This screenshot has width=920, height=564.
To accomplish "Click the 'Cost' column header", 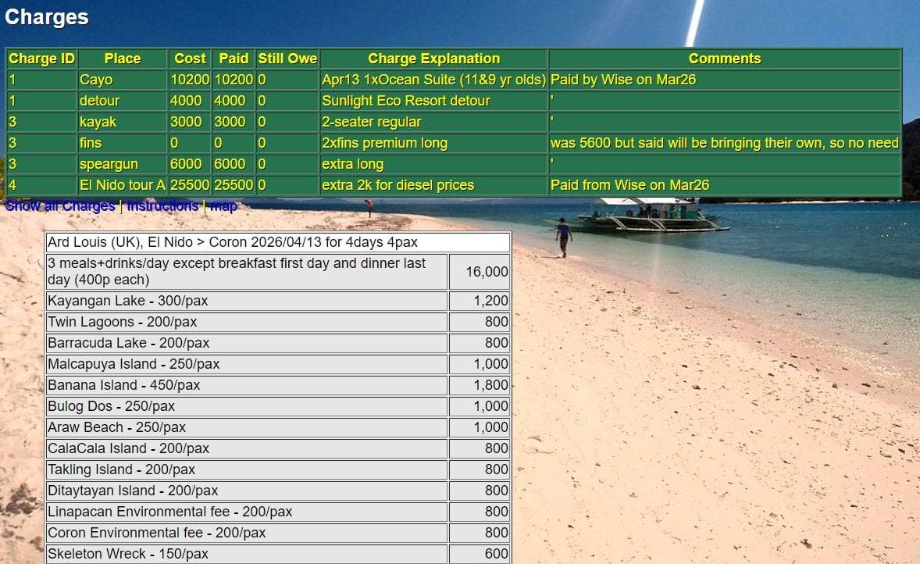I will pos(190,59).
